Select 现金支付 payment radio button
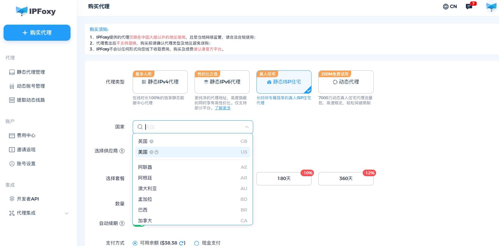The height and width of the screenshot is (246, 499). 197,243
